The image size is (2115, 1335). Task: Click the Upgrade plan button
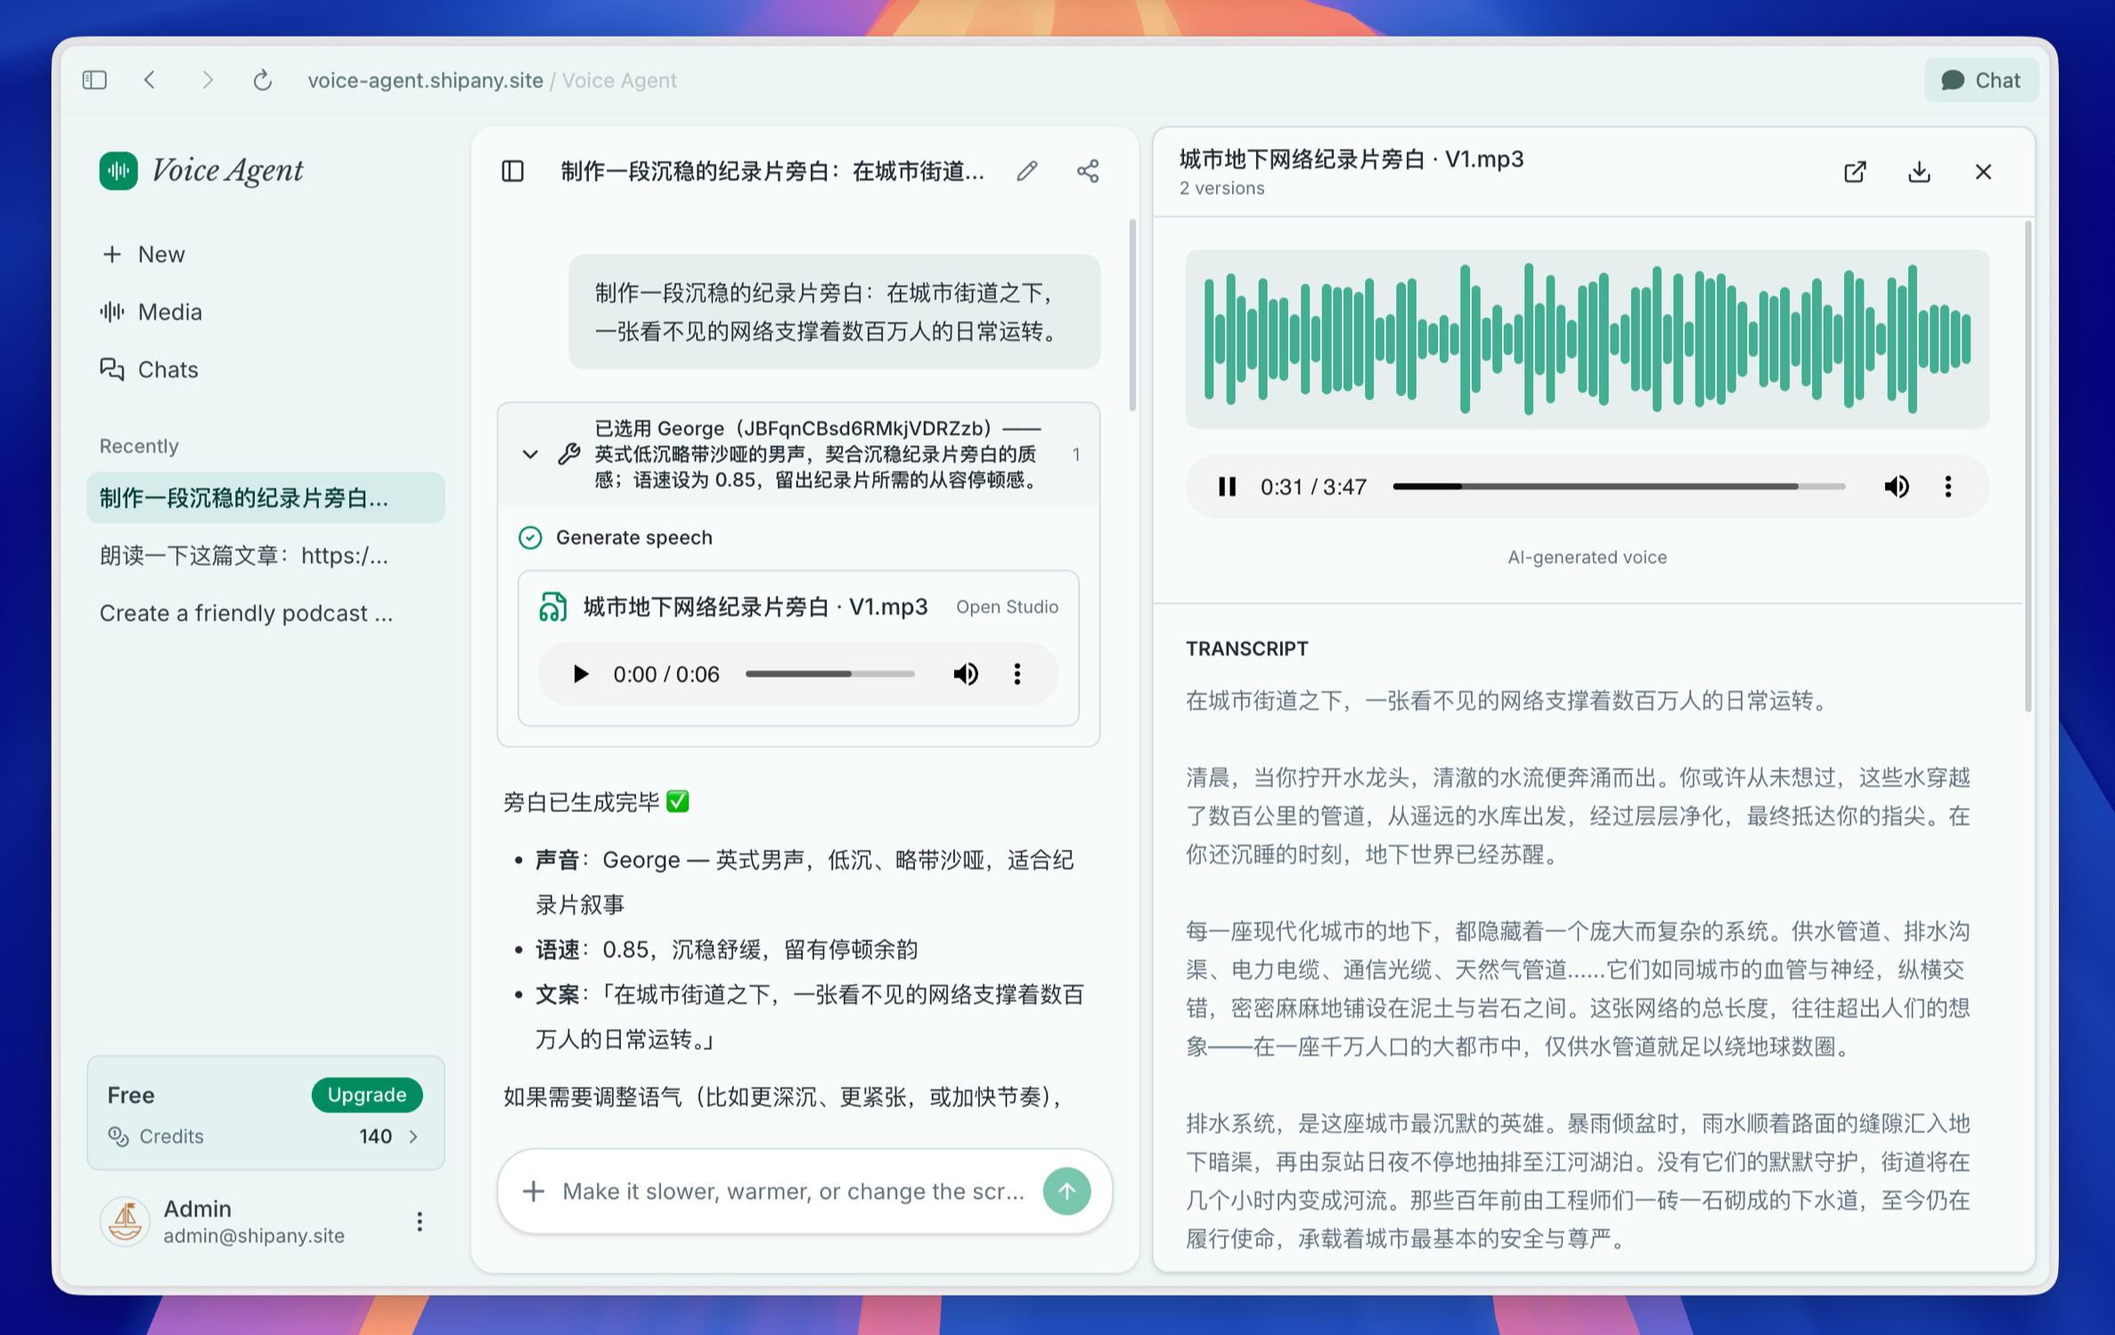[367, 1095]
